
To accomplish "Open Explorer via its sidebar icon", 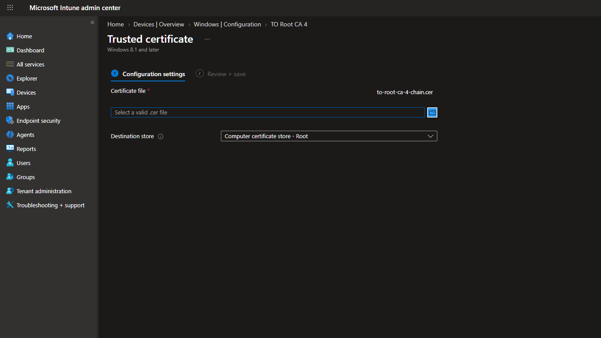I will (x=10, y=78).
